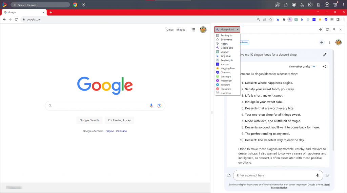
Task: Toggle the browser side panel button
Action: 338,20
